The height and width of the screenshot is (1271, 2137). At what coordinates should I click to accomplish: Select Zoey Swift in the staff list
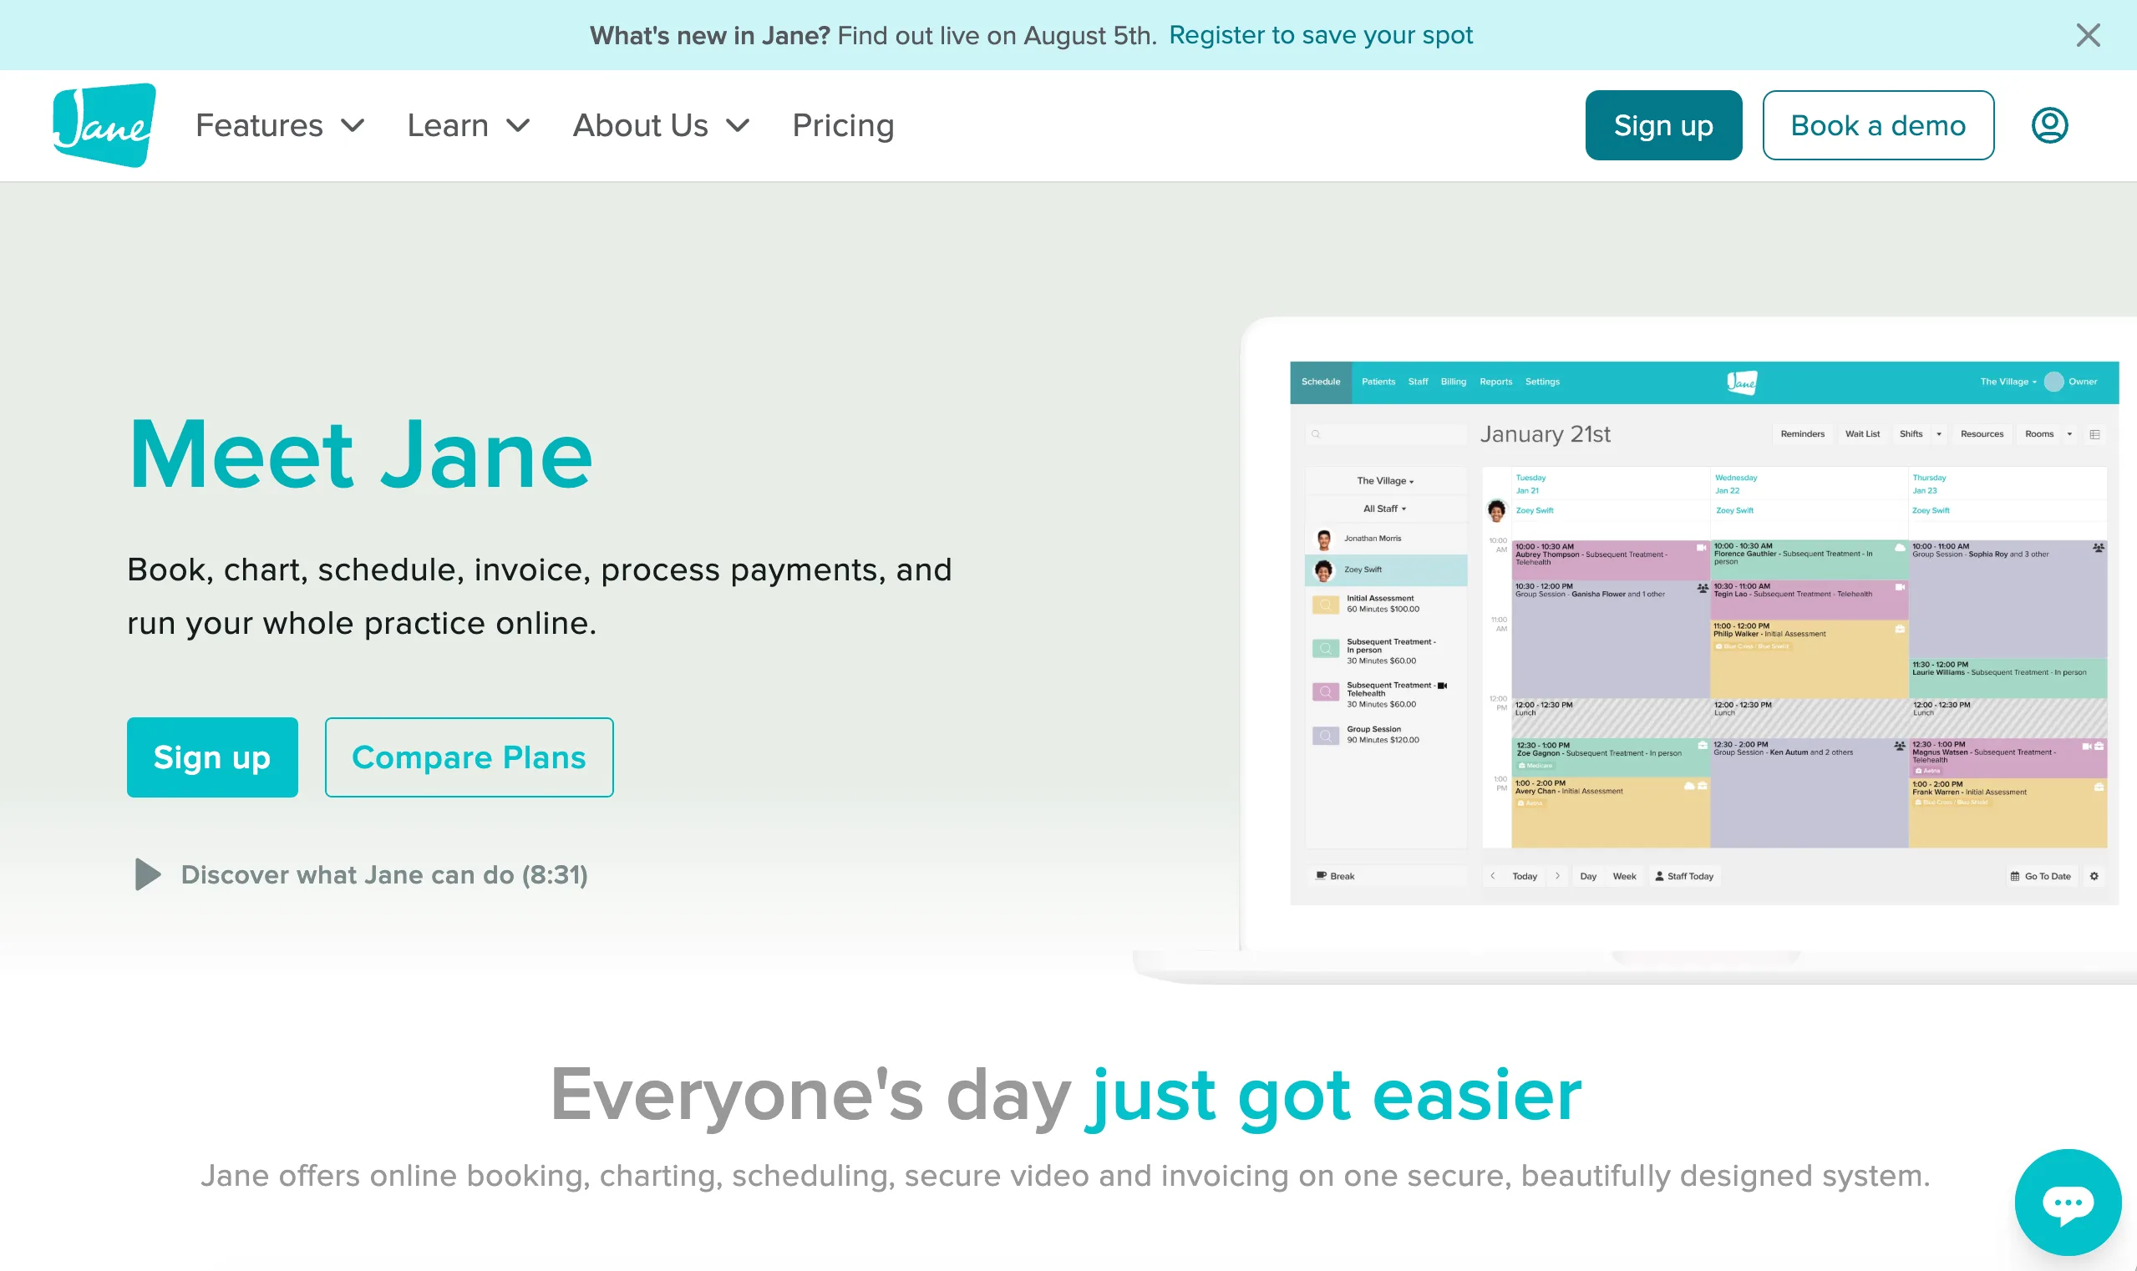coord(1385,570)
